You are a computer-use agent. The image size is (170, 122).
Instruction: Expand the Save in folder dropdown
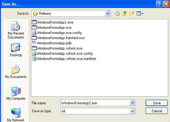(108, 13)
